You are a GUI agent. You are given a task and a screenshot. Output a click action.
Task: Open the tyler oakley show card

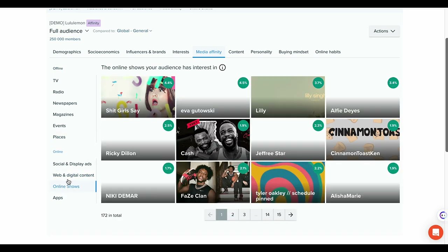[288, 182]
